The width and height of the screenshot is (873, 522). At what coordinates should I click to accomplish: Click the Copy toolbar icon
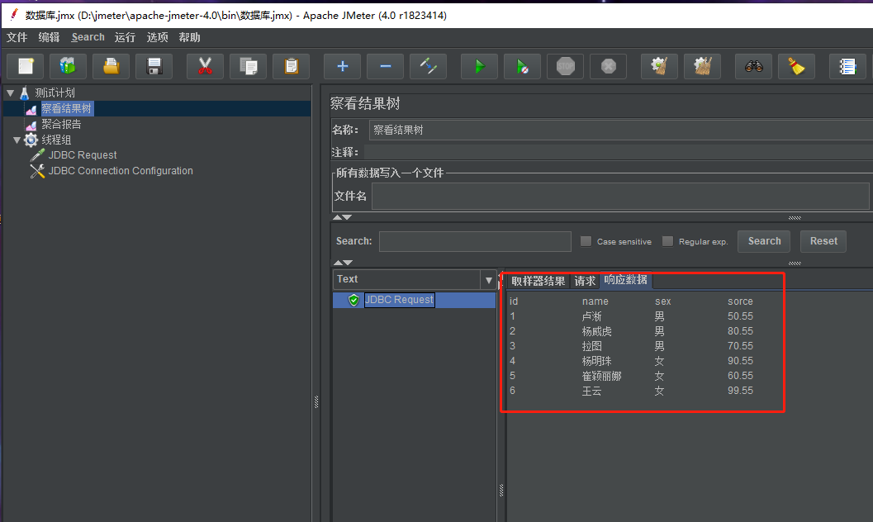(x=248, y=66)
